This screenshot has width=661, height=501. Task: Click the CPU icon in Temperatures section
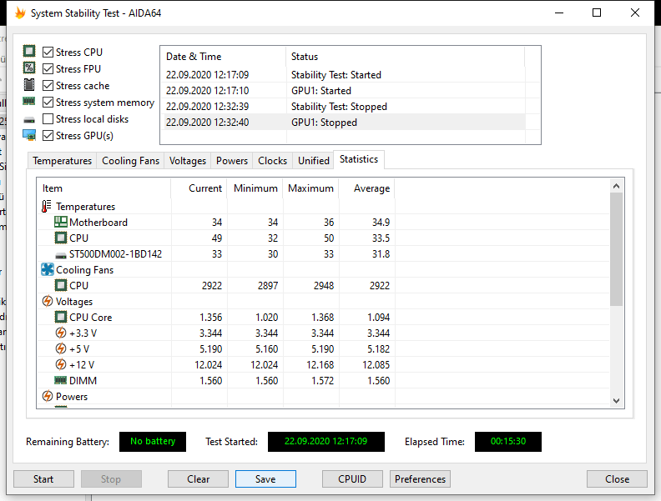coord(61,238)
